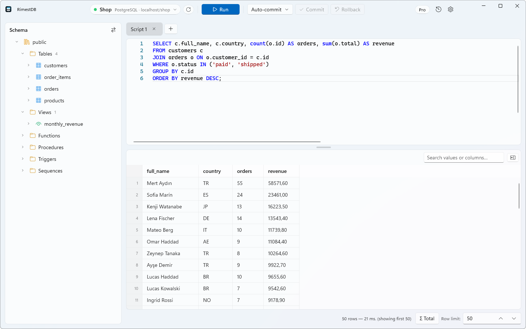Click the public schema icon
526x329 pixels.
click(27, 42)
